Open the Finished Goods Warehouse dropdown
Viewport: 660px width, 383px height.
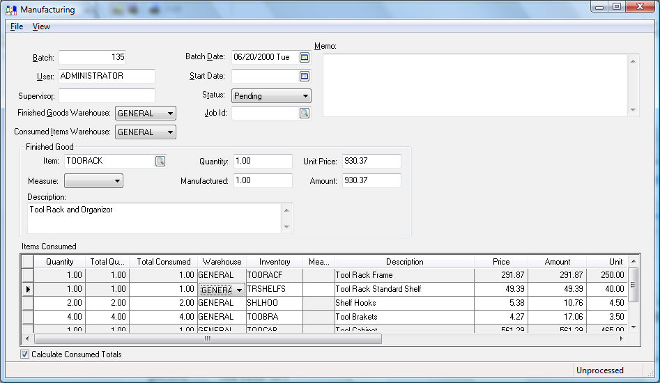point(145,113)
